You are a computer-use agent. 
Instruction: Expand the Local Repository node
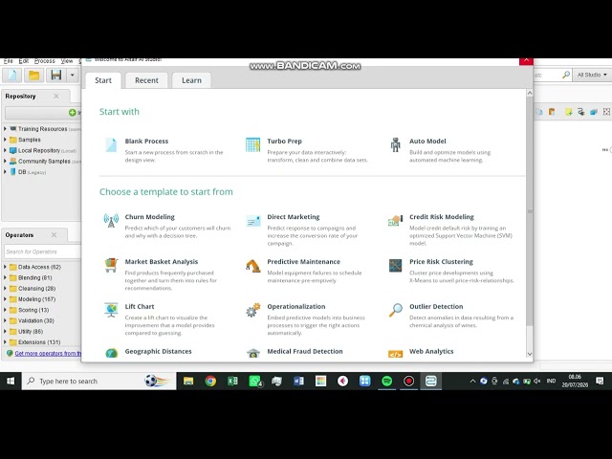pyautogui.click(x=5, y=150)
